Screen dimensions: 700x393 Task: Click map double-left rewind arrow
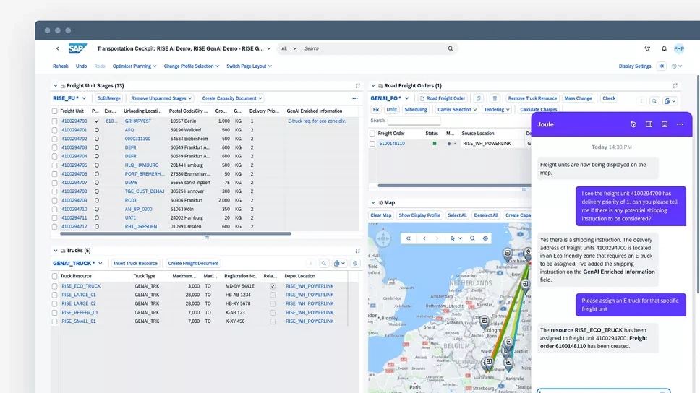pyautogui.click(x=408, y=238)
